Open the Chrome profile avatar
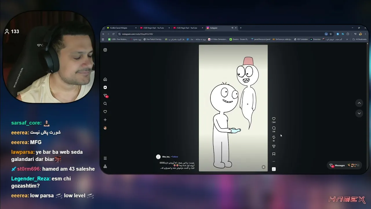The image size is (371, 209). 360,34
